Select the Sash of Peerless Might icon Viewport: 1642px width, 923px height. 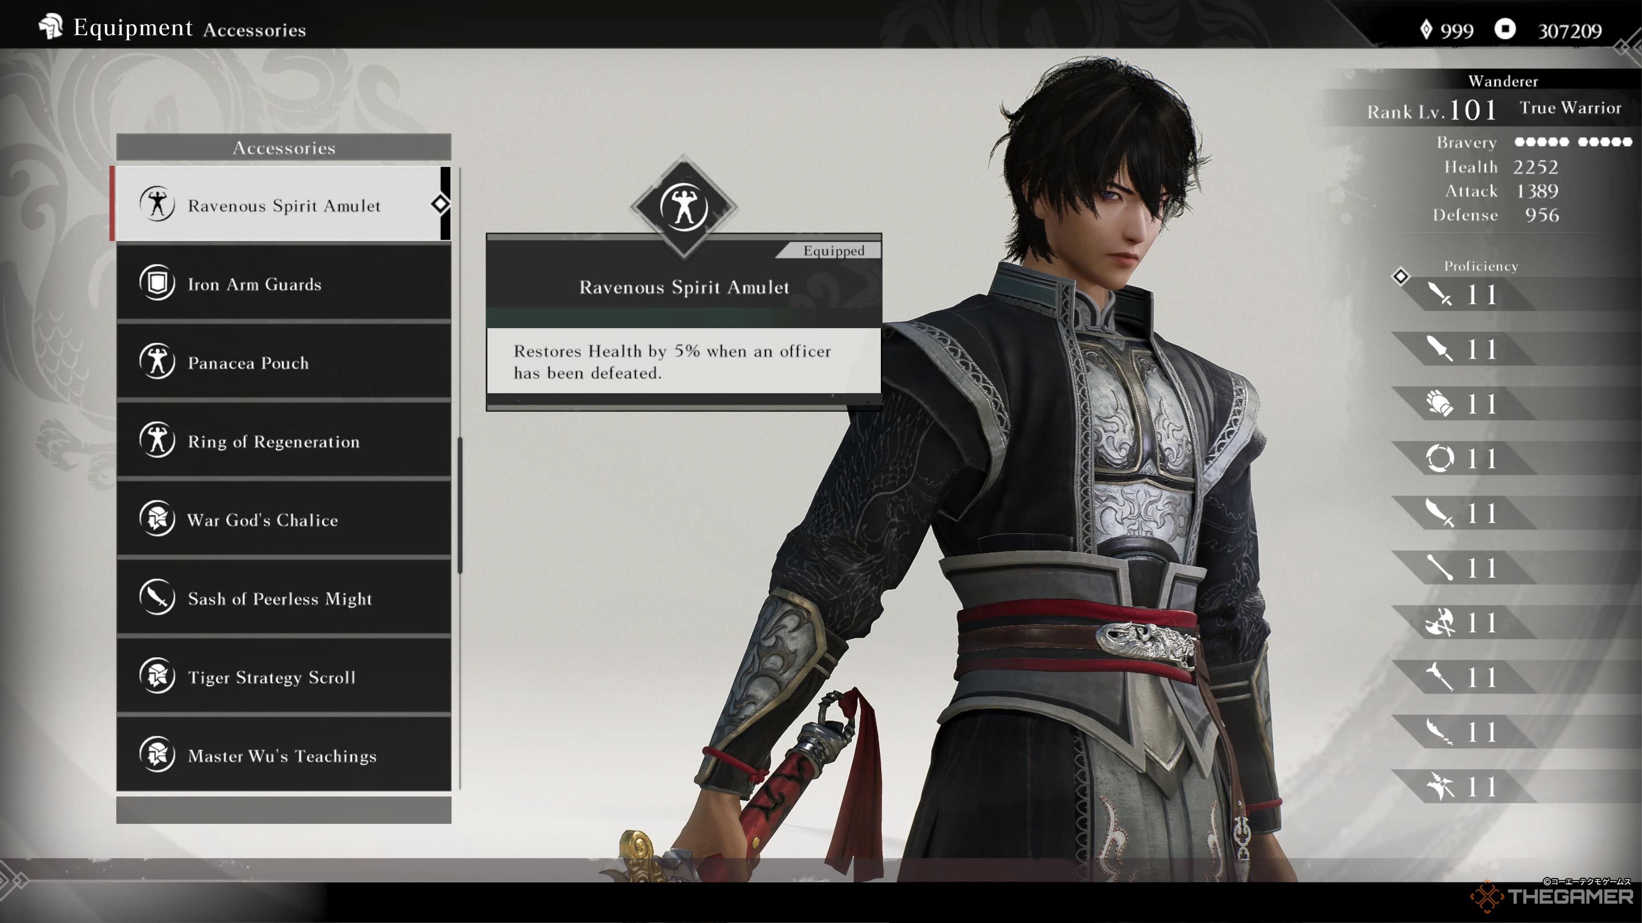click(157, 598)
